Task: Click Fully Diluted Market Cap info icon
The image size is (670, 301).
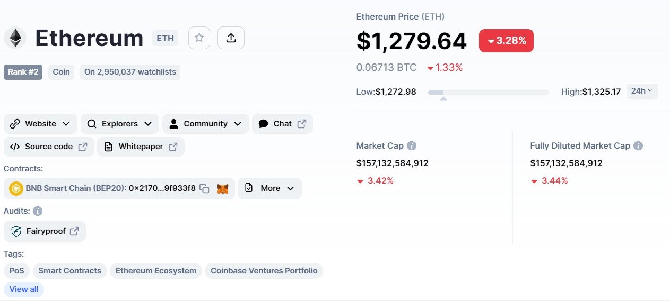Action: tap(638, 146)
